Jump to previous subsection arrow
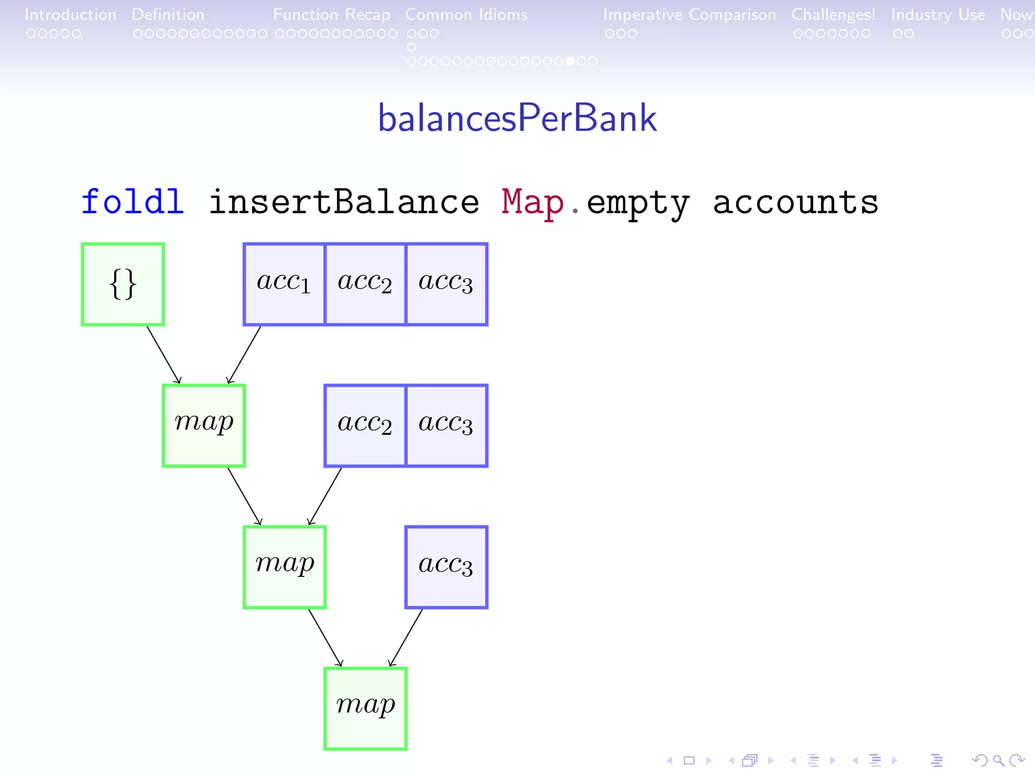The image size is (1035, 776). pos(793,760)
